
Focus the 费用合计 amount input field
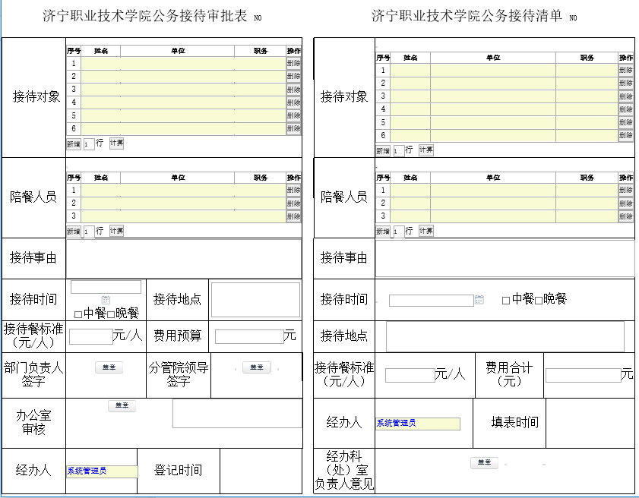coord(583,375)
